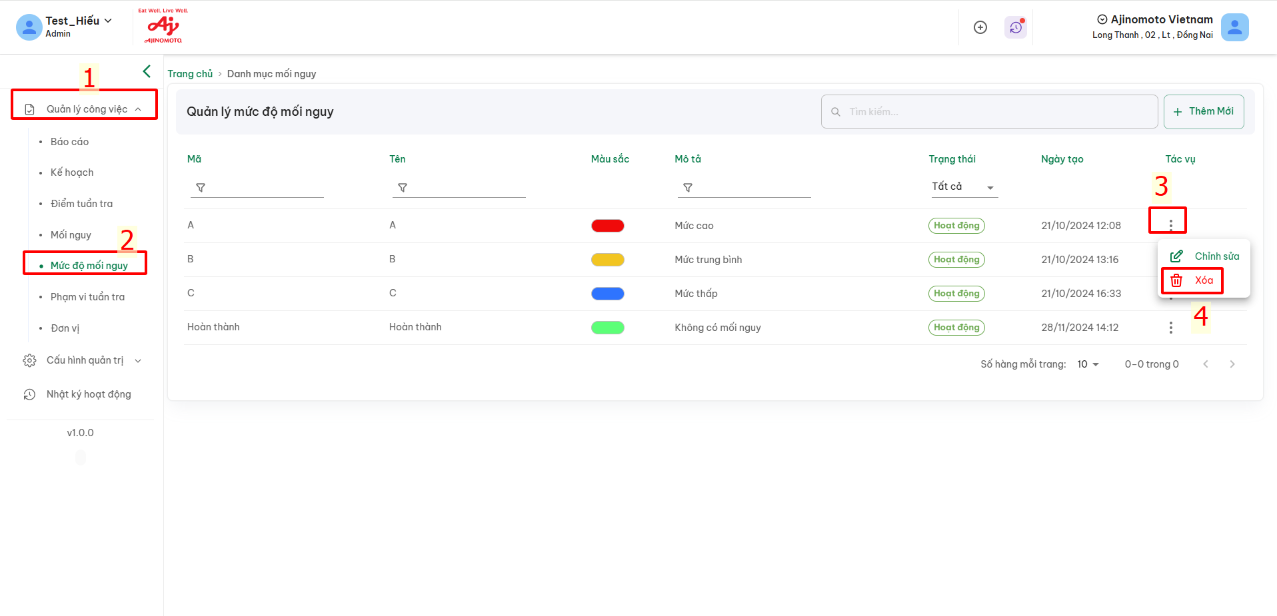Expand the Test_Hiếu account dropdown
The height and width of the screenshot is (616, 1277).
coord(108,21)
